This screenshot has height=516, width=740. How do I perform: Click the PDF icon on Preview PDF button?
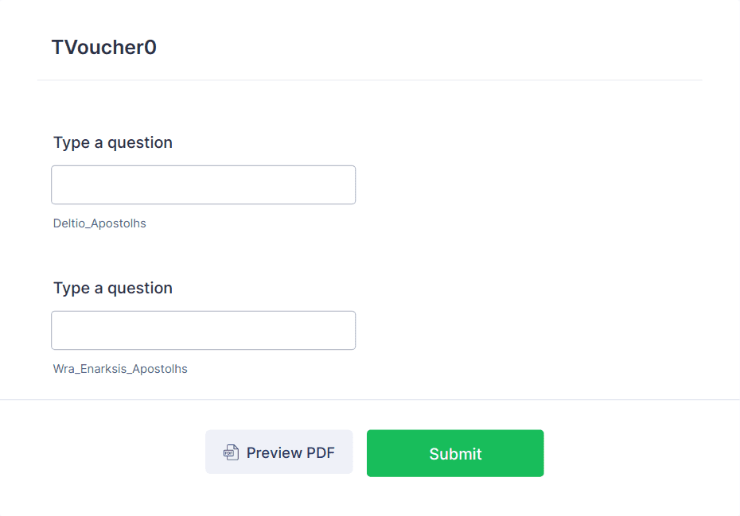pyautogui.click(x=231, y=452)
